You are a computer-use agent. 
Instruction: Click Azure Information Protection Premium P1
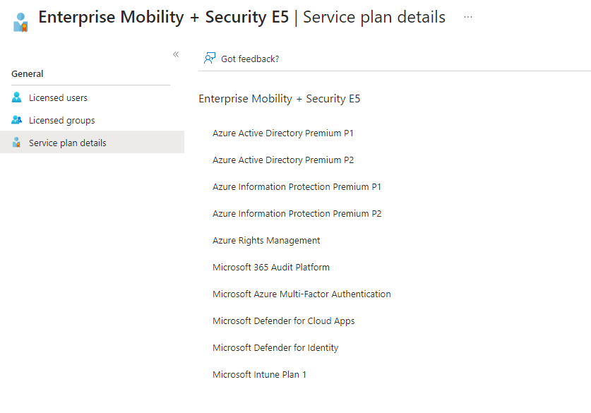click(x=297, y=187)
